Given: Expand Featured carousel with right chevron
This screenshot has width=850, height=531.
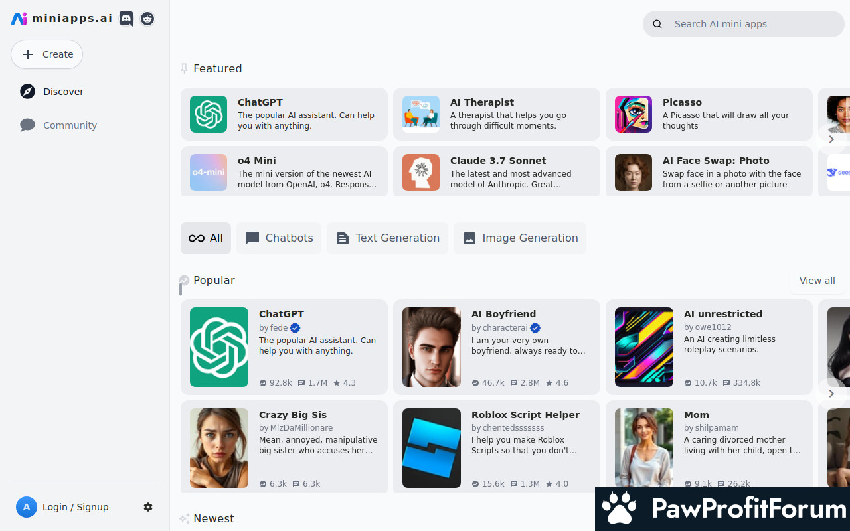Looking at the screenshot, I should (x=831, y=139).
